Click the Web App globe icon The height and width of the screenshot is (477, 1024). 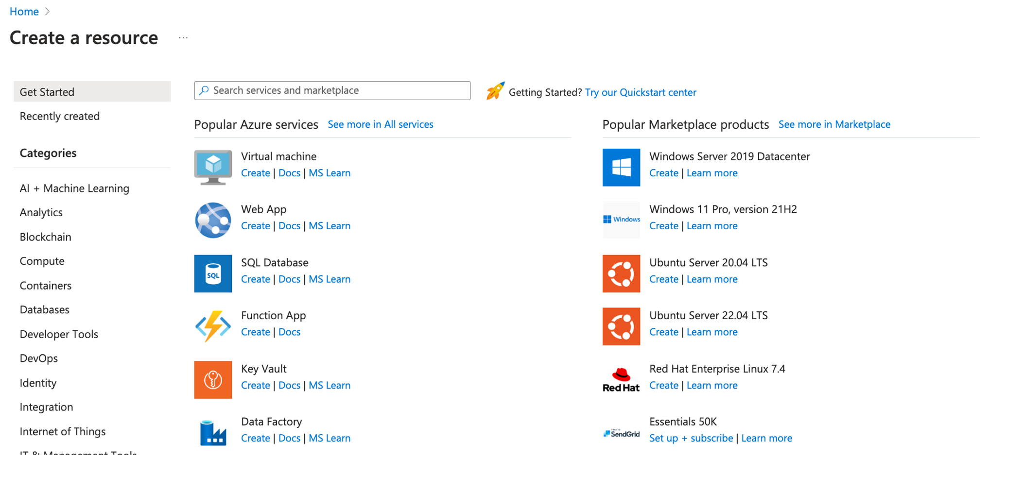tap(213, 220)
